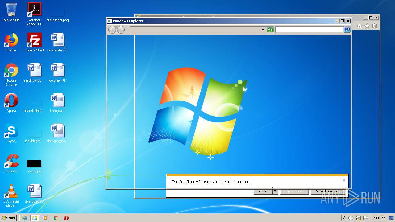Select goldsay.rtf document
Screen dimensions: 395x222
point(57,73)
